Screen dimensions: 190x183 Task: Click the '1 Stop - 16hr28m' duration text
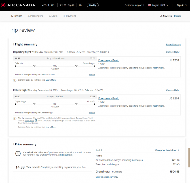[x=55, y=96]
